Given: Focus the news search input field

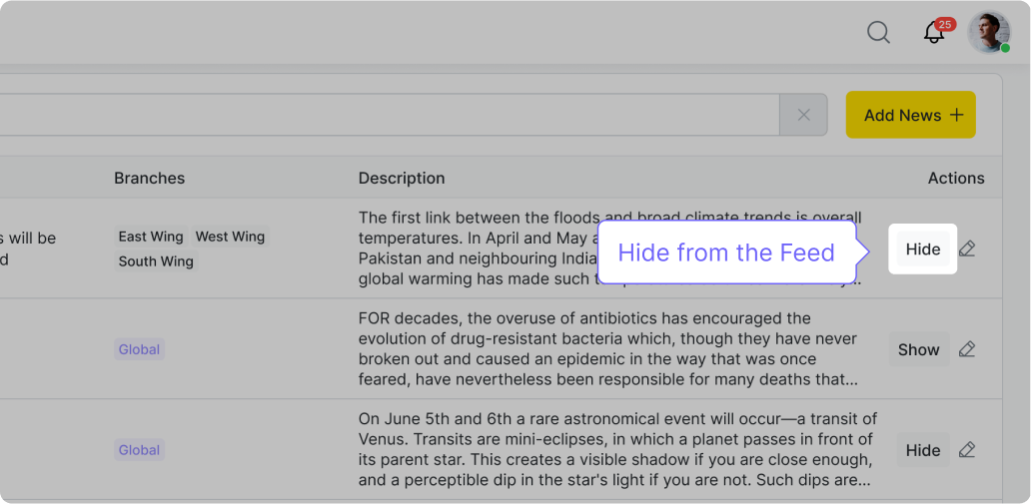Looking at the screenshot, I should point(400,115).
